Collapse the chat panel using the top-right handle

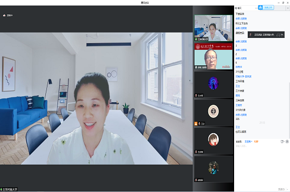point(288,8)
